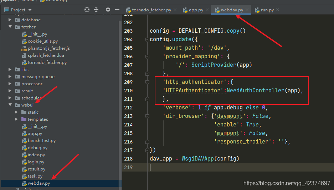Hide the Project panel with minus icon
Viewport: 334px width, 190px height.
(x=117, y=10)
